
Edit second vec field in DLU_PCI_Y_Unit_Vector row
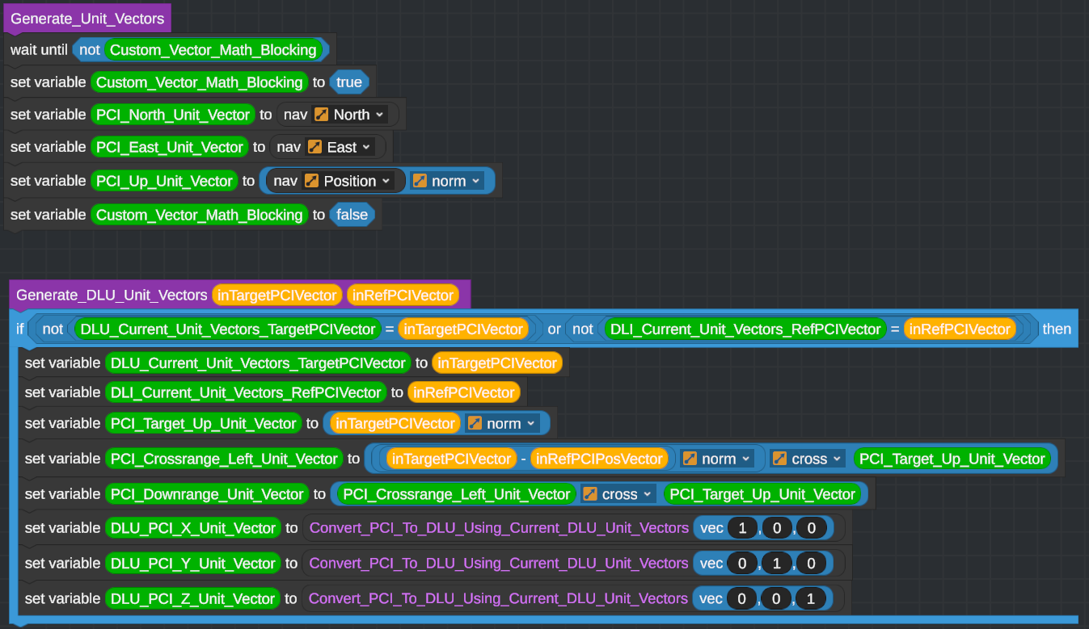tap(777, 564)
